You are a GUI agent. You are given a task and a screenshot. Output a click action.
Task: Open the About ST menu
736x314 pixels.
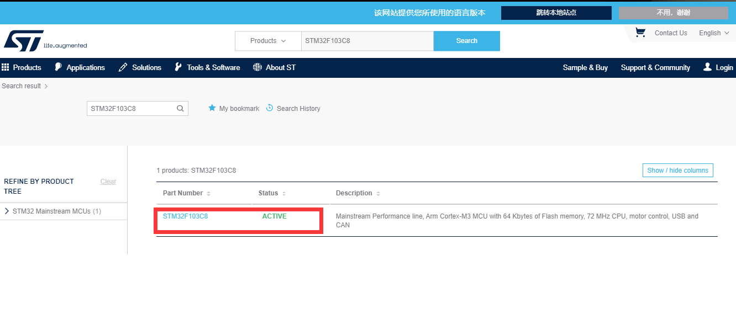281,67
